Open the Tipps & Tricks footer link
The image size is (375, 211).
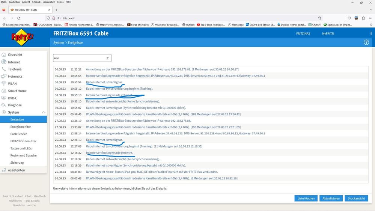coord(32,201)
